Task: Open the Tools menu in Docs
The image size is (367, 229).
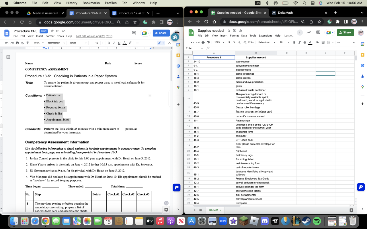Action: click(60, 36)
